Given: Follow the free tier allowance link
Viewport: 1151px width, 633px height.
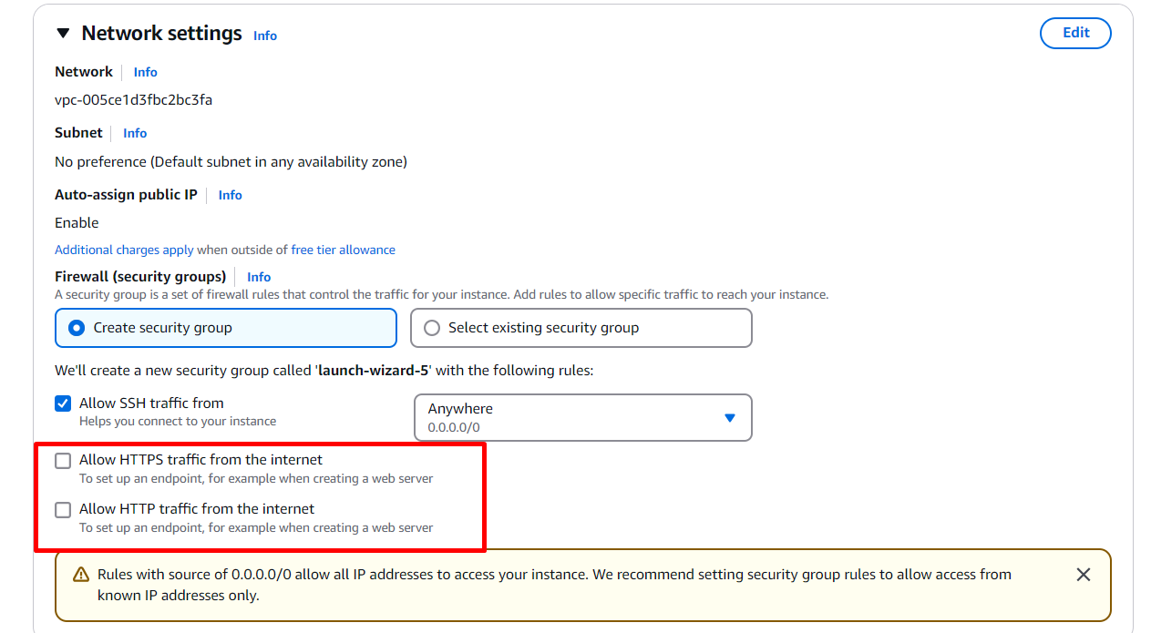Looking at the screenshot, I should pyautogui.click(x=344, y=250).
